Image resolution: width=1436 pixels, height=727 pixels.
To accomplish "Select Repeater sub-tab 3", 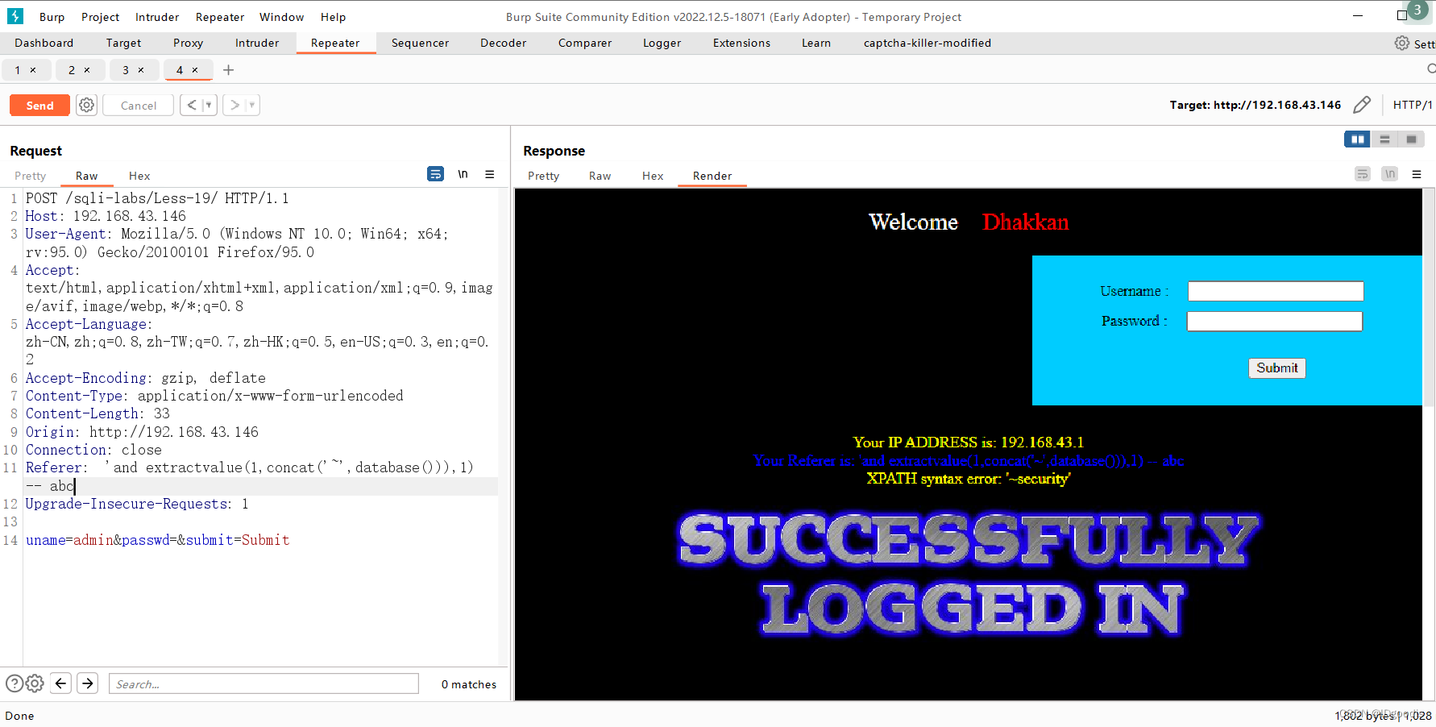I will [x=125, y=70].
